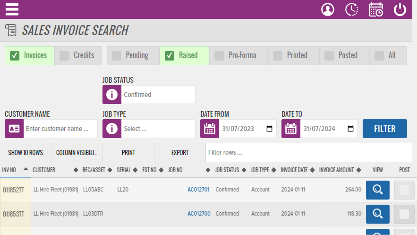Viewport: 417px width, 235px height.
Task: Click the clock history icon
Action: [351, 9]
